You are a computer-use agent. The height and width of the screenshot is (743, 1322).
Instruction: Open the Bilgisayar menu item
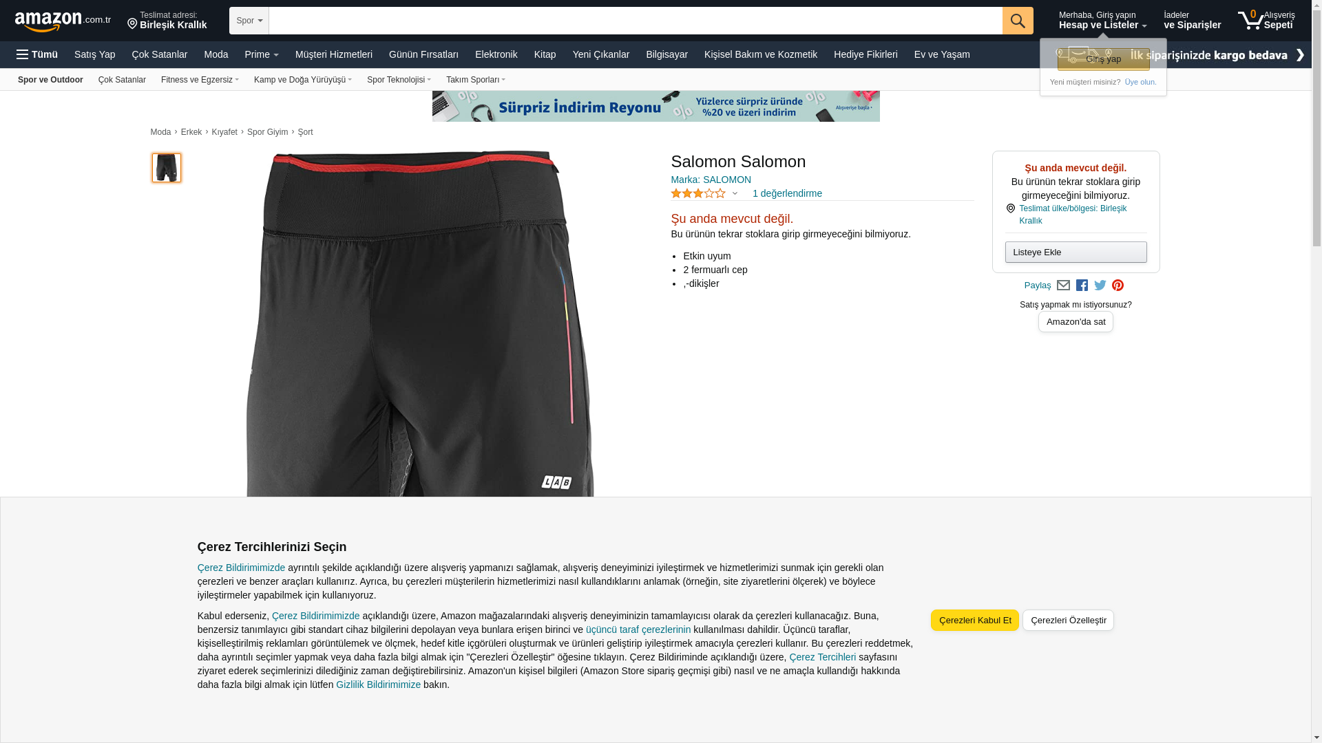667,54
